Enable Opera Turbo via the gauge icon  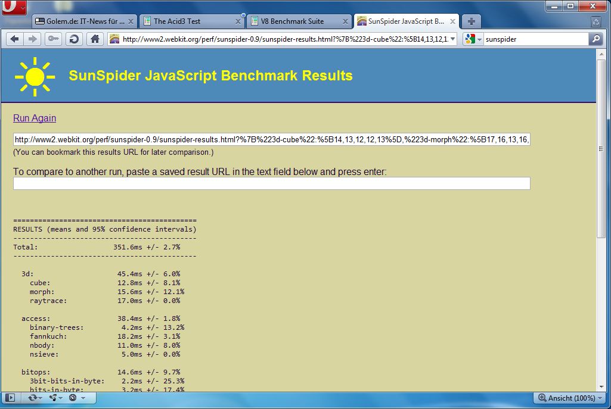pyautogui.click(x=73, y=398)
